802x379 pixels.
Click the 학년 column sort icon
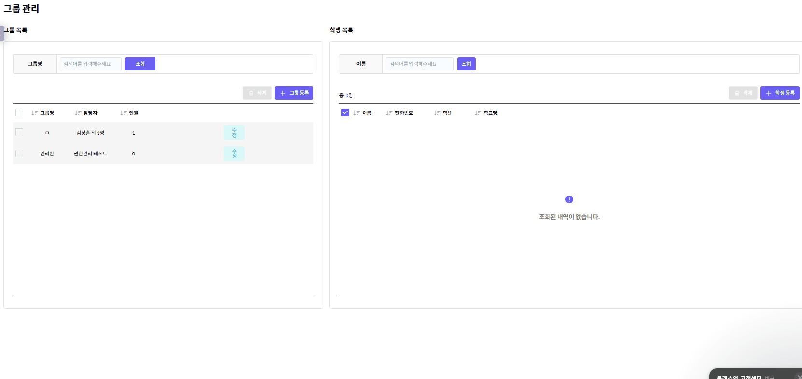click(x=437, y=113)
